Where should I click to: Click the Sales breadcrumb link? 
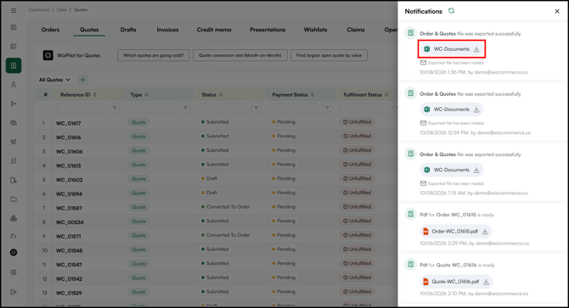pos(61,10)
